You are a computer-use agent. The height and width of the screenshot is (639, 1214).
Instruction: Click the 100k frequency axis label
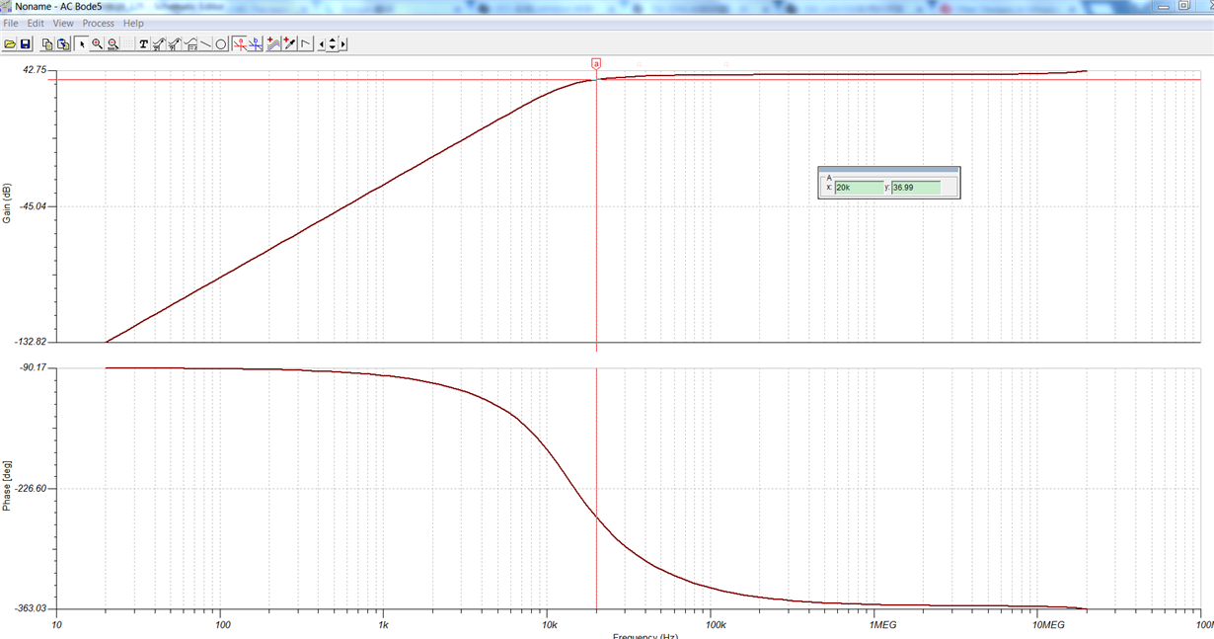pyautogui.click(x=715, y=625)
